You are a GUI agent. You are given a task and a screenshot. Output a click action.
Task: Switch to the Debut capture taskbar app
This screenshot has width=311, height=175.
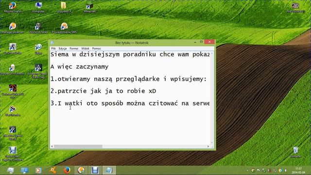pyautogui.click(x=95, y=170)
